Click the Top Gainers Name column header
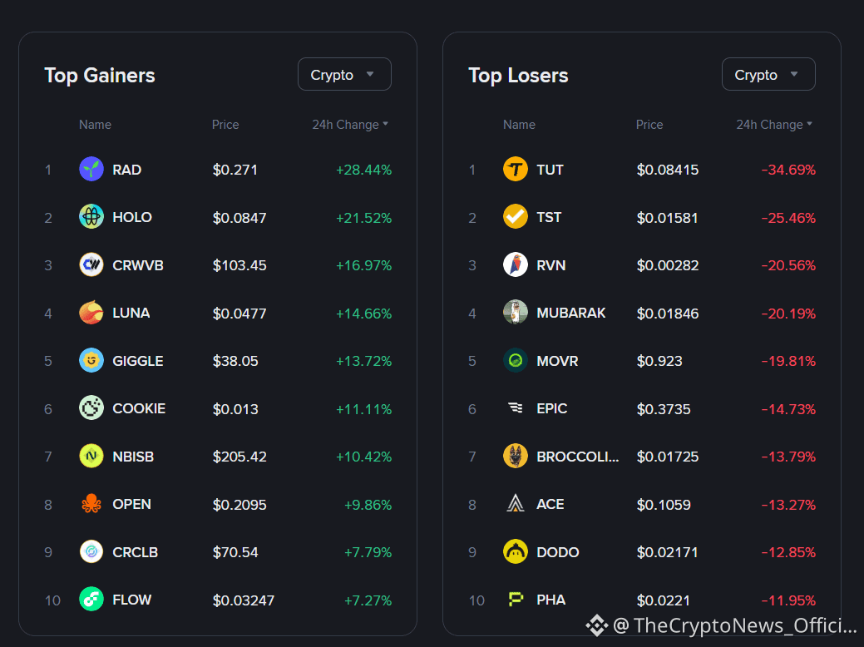This screenshot has width=864, height=647. point(95,125)
